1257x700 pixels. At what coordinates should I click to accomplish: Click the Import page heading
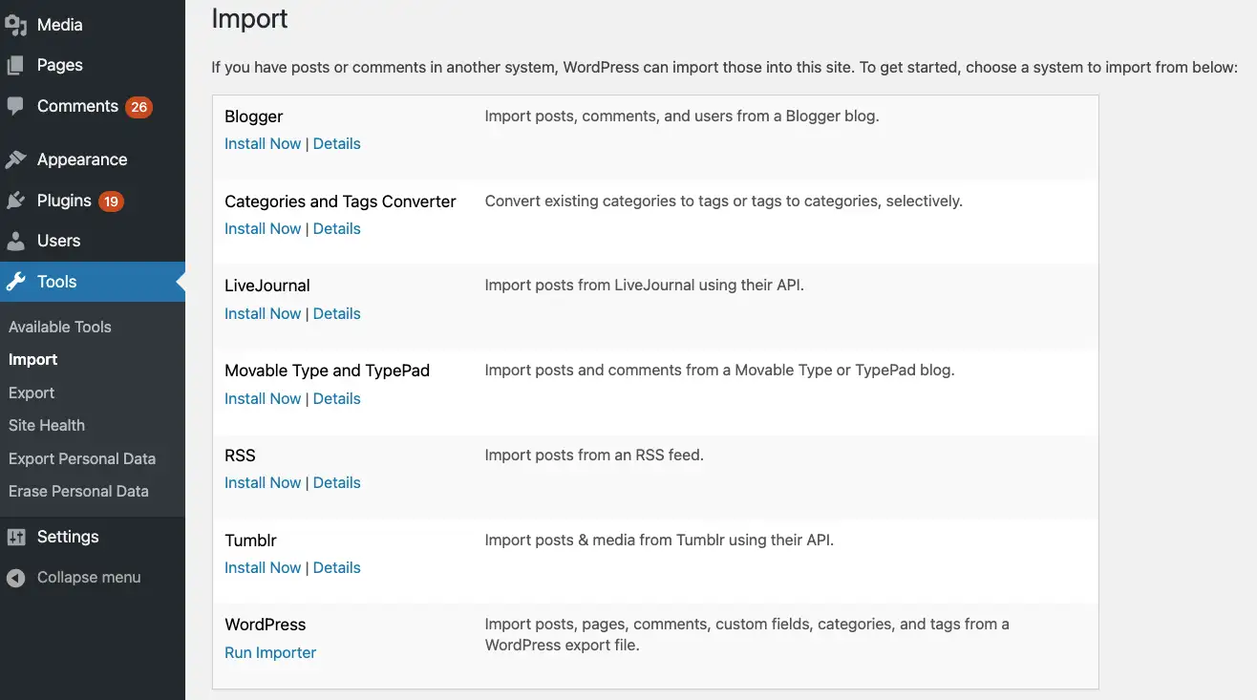click(250, 18)
